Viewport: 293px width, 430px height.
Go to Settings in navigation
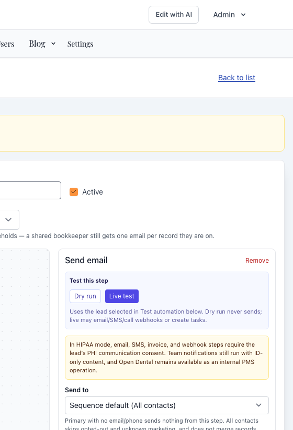click(x=80, y=44)
